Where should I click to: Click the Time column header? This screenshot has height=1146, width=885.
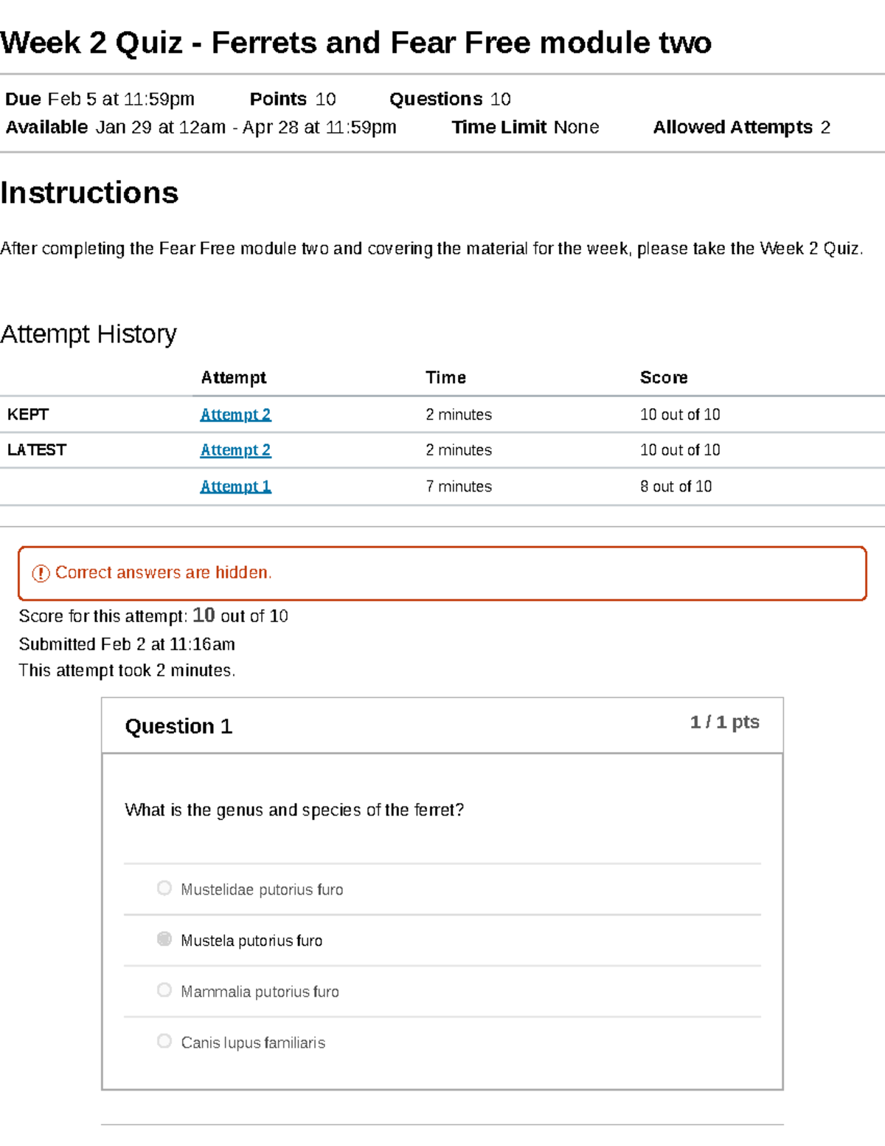click(x=445, y=378)
